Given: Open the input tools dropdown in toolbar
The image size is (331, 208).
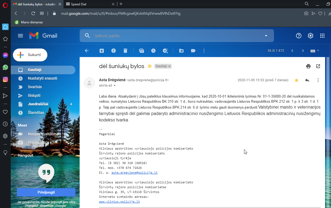Looking at the screenshot, I should point(318,51).
